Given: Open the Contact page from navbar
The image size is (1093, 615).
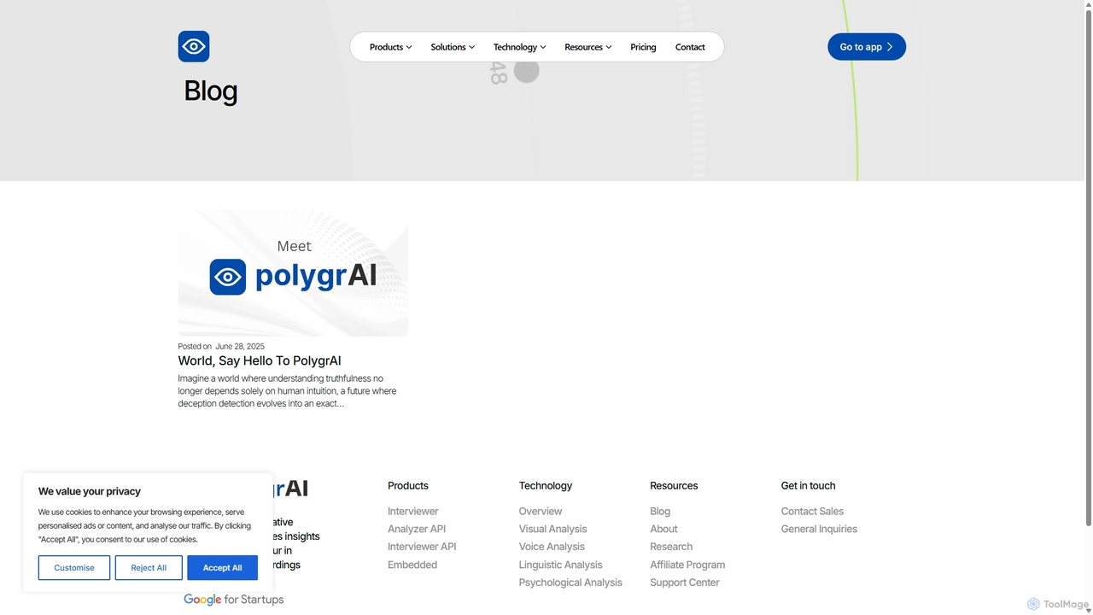Looking at the screenshot, I should point(690,47).
